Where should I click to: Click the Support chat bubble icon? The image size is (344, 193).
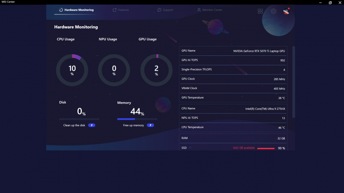click(159, 10)
